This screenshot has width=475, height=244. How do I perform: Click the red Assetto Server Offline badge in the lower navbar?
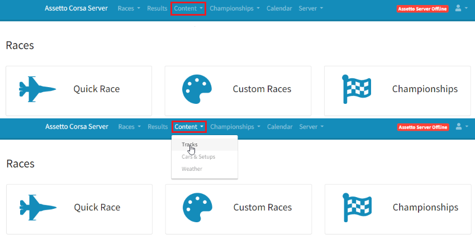[423, 127]
